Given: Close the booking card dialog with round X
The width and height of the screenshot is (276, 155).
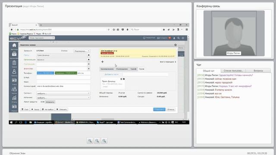Looking at the screenshot, I should tap(176, 45).
